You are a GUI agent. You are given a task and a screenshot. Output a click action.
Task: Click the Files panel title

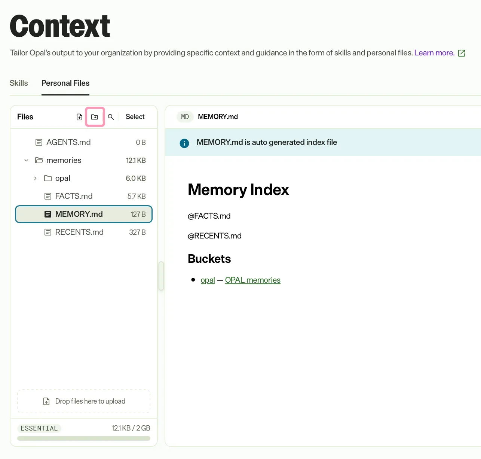[x=25, y=117]
